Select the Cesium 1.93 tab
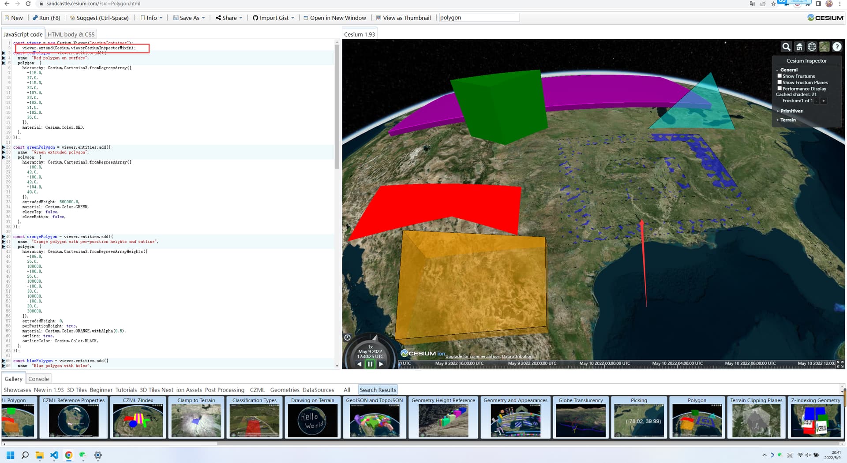This screenshot has width=847, height=463. pyautogui.click(x=359, y=34)
